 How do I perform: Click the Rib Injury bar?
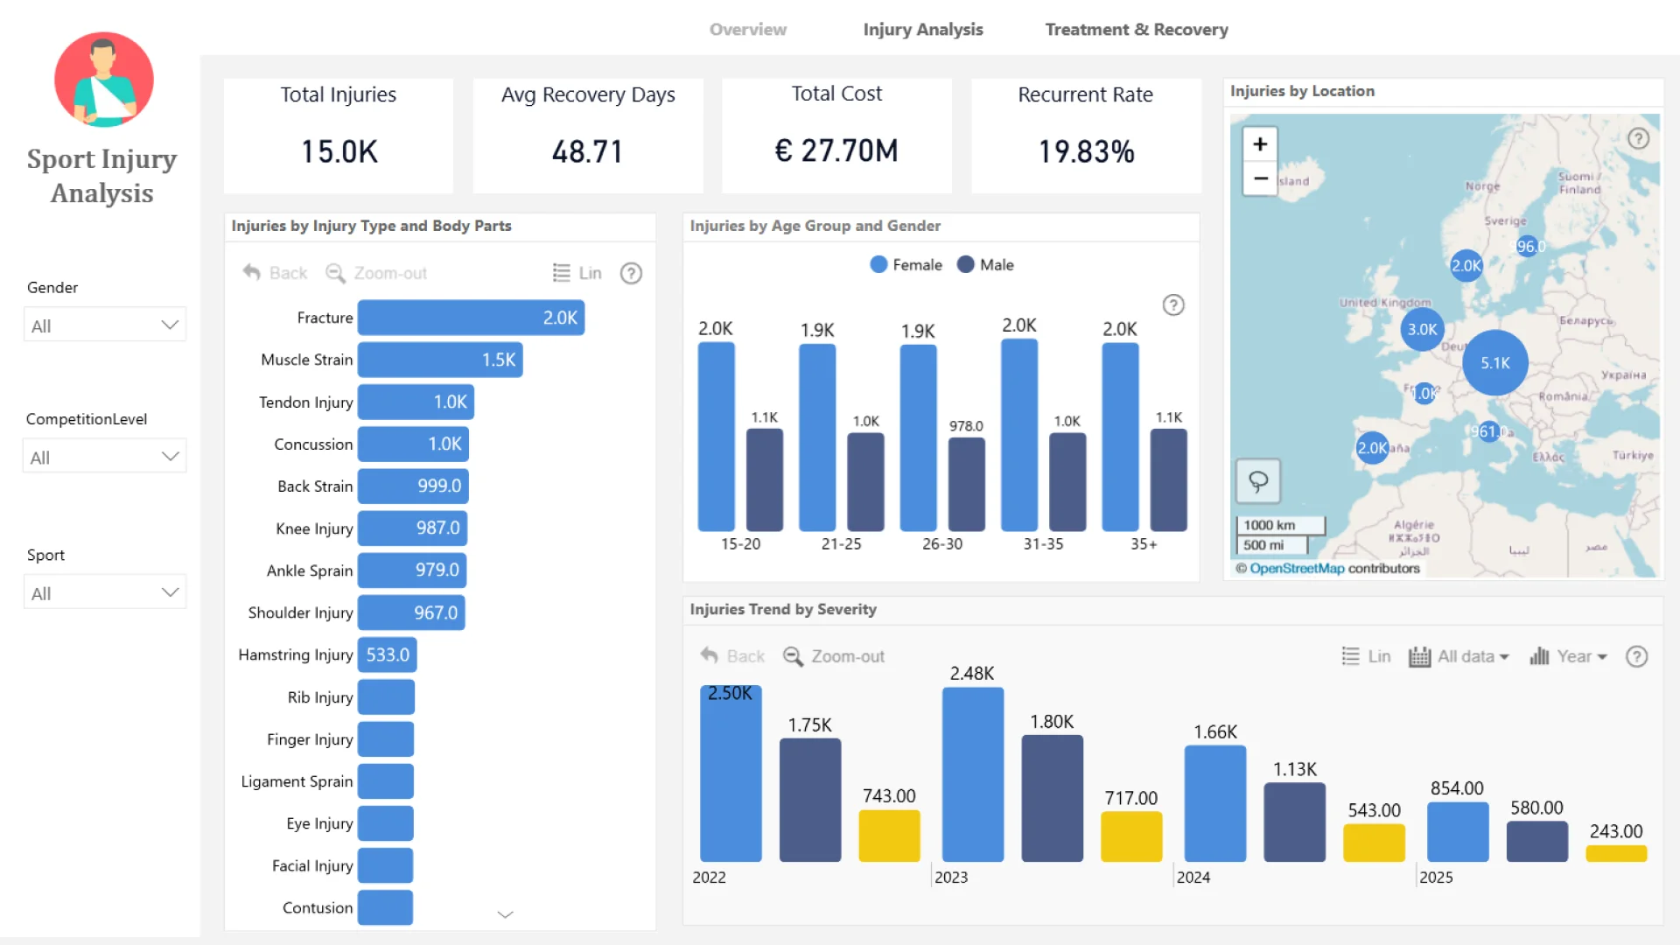(x=386, y=697)
